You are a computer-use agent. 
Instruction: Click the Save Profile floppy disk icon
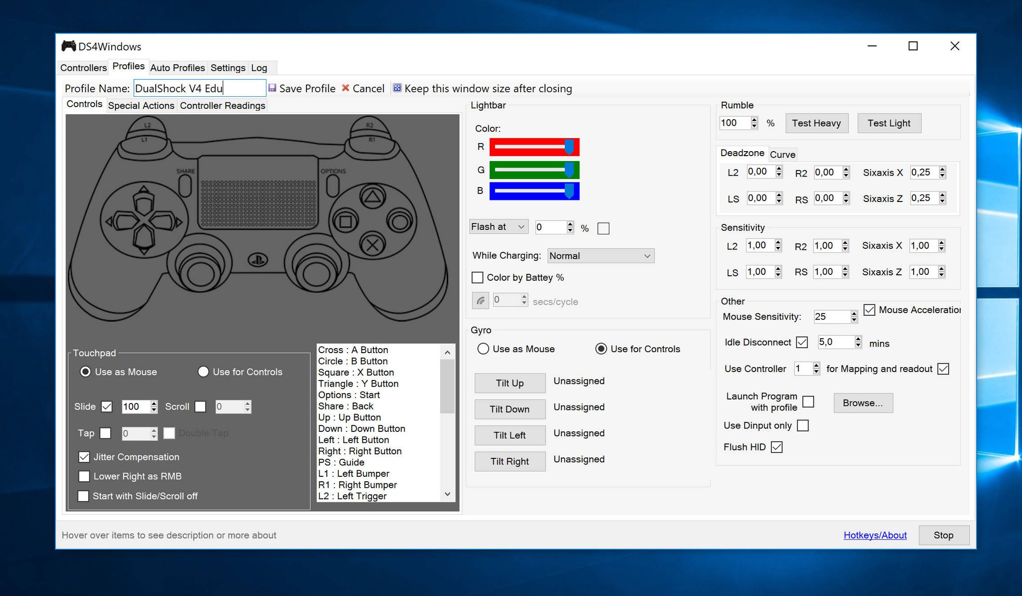[x=272, y=88]
